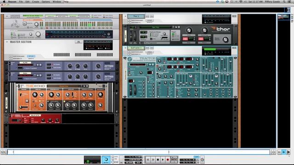This screenshot has height=165, width=294.
Task: Mute the Thor 1 mix channel
Action: pos(147,16)
